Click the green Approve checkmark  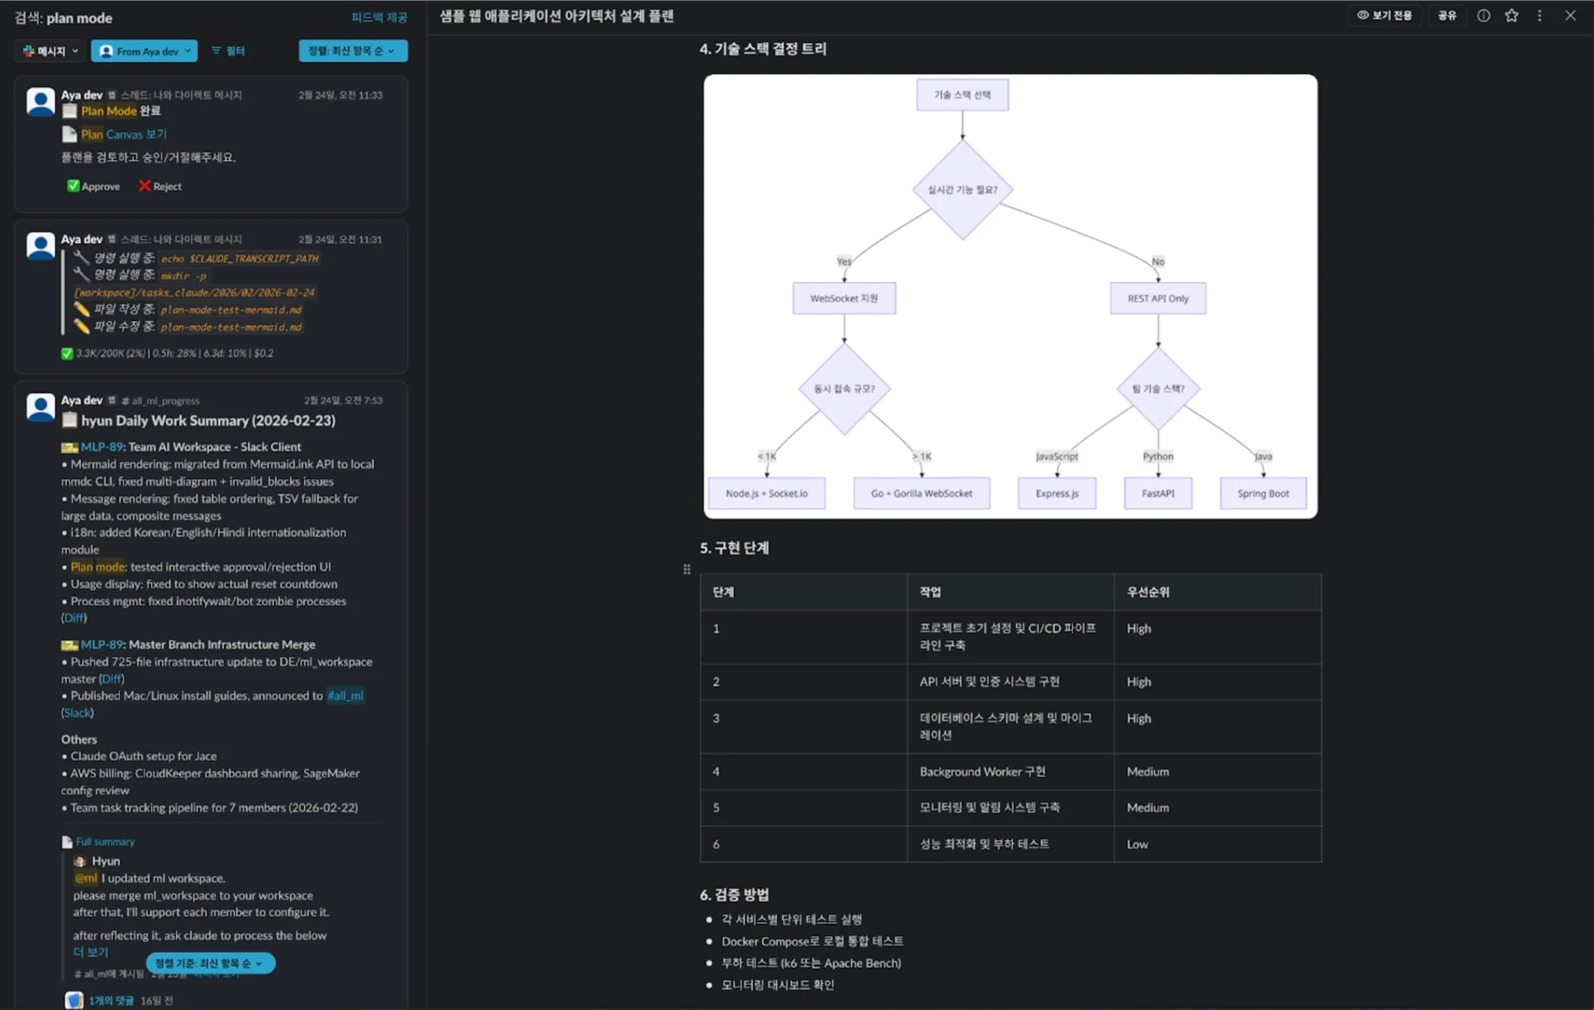(73, 186)
